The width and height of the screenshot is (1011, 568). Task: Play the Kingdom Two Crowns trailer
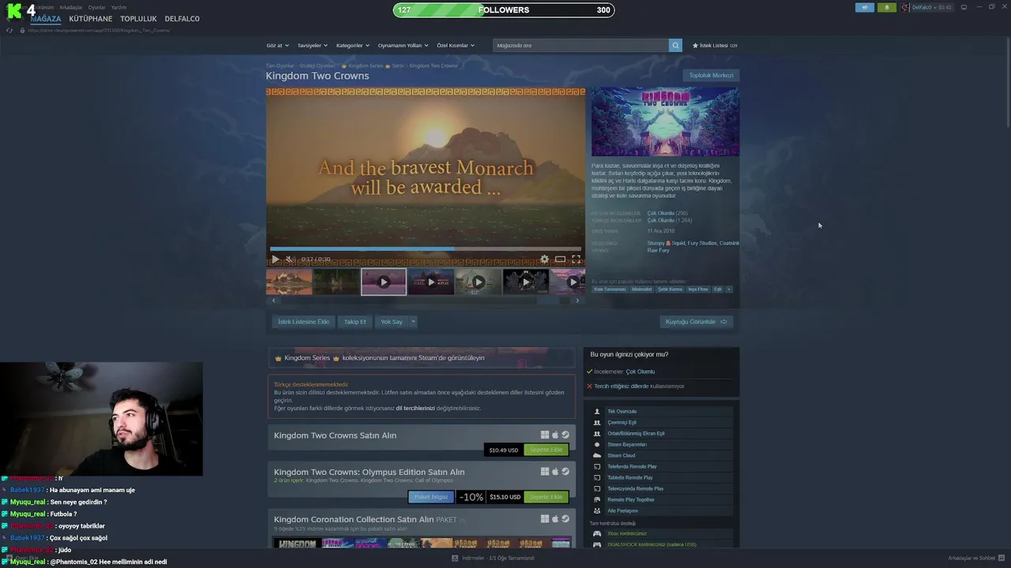(x=275, y=259)
